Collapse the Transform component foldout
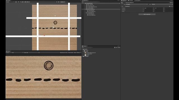Viewport: 179px width, 100px height. [121, 6]
